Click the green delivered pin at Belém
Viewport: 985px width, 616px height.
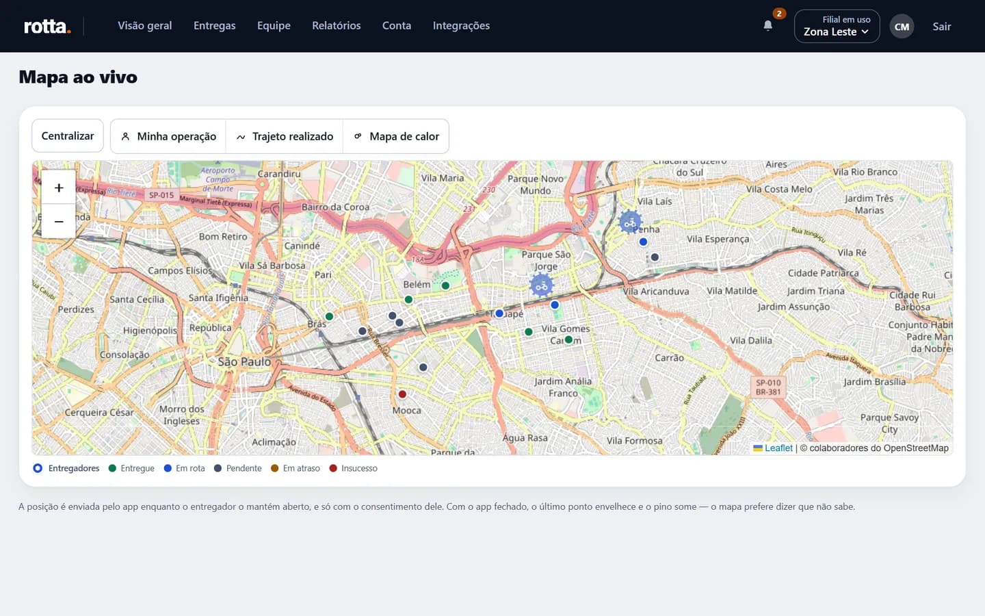click(408, 300)
